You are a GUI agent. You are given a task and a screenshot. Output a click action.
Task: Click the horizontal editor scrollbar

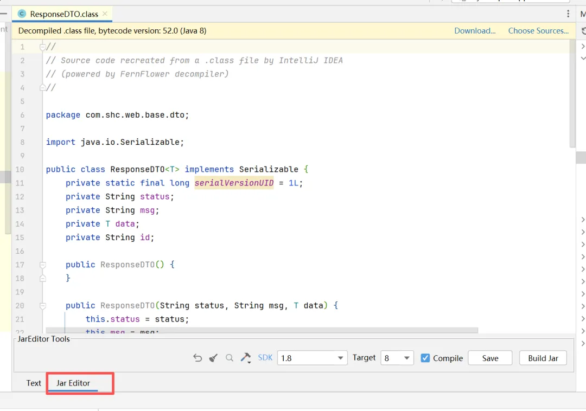262,330
